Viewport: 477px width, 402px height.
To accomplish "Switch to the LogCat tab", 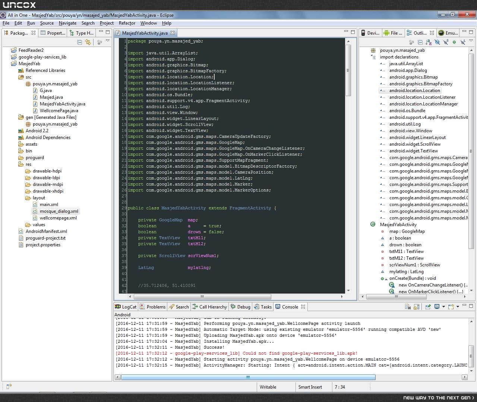I will (x=126, y=307).
